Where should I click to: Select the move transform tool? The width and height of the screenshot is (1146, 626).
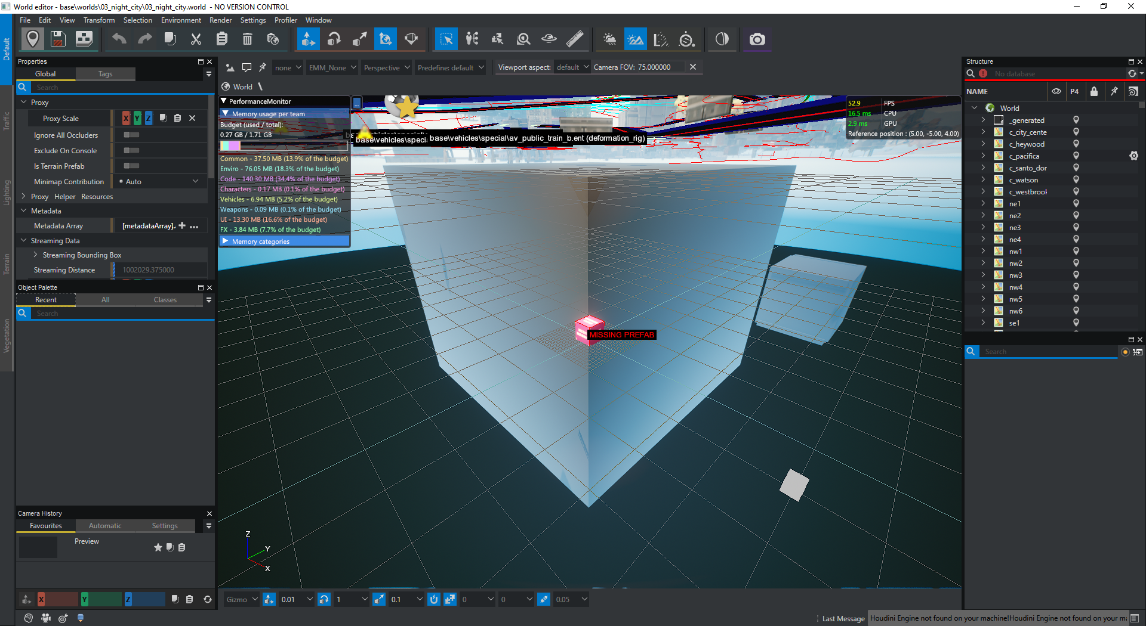[309, 39]
